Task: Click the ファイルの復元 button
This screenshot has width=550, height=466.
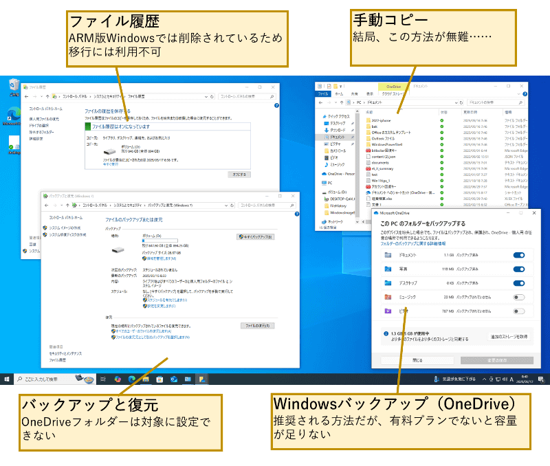Action: point(257,326)
